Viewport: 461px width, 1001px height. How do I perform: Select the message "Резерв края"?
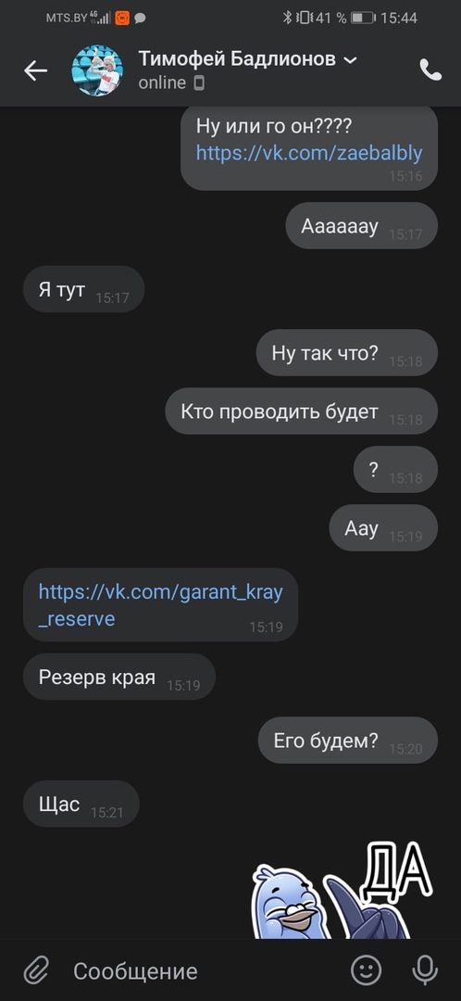[x=119, y=677]
